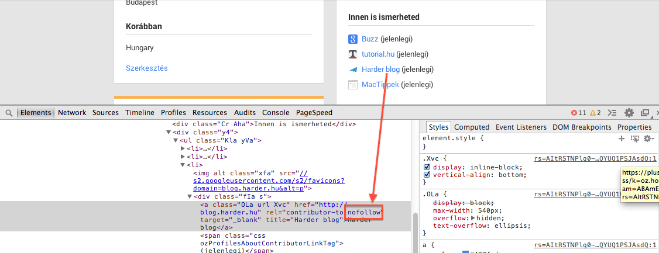Screen dimensions: 659x253
Task: Toggle the console drawer icon
Action: [613, 113]
